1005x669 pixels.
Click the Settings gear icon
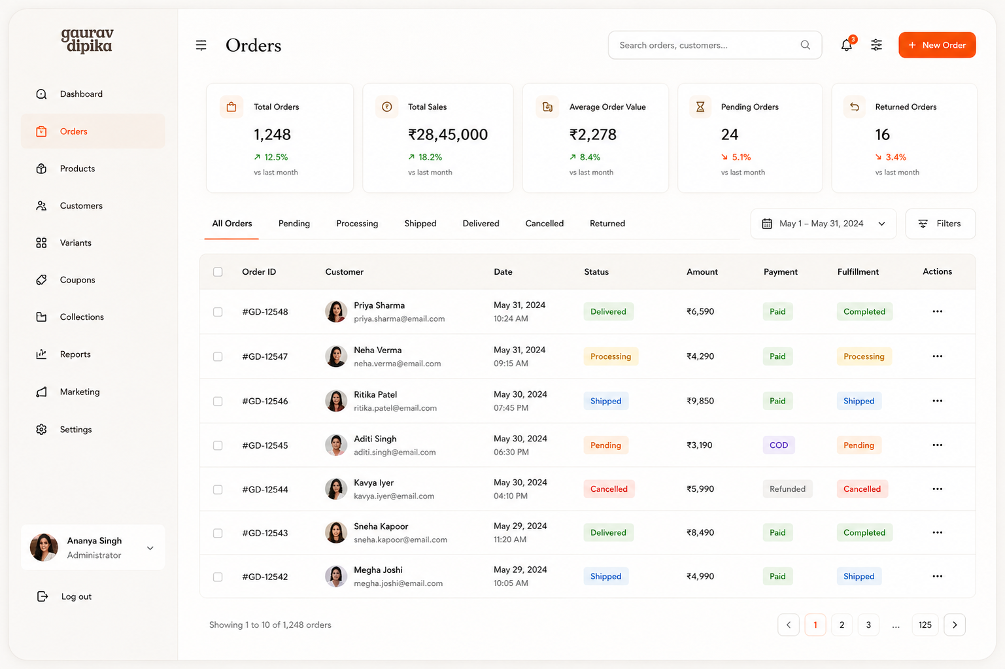tap(41, 430)
